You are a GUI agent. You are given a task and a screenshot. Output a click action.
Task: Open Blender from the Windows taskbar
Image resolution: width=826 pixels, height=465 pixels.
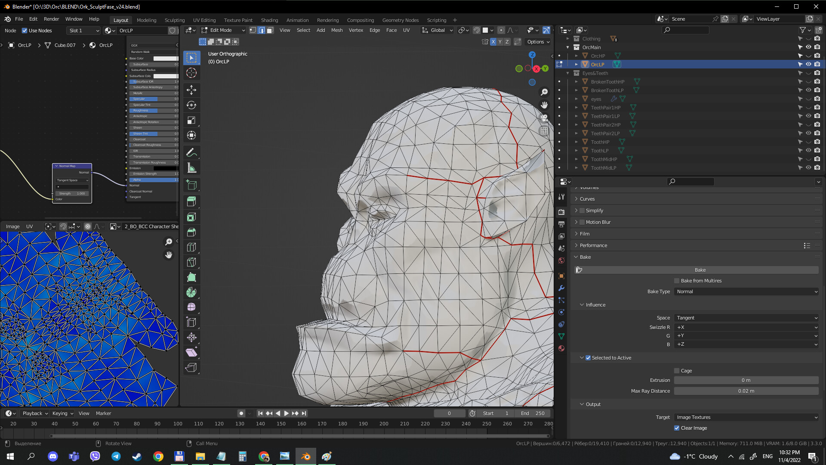(x=305, y=456)
